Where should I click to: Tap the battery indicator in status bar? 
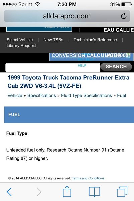coord(127,4)
